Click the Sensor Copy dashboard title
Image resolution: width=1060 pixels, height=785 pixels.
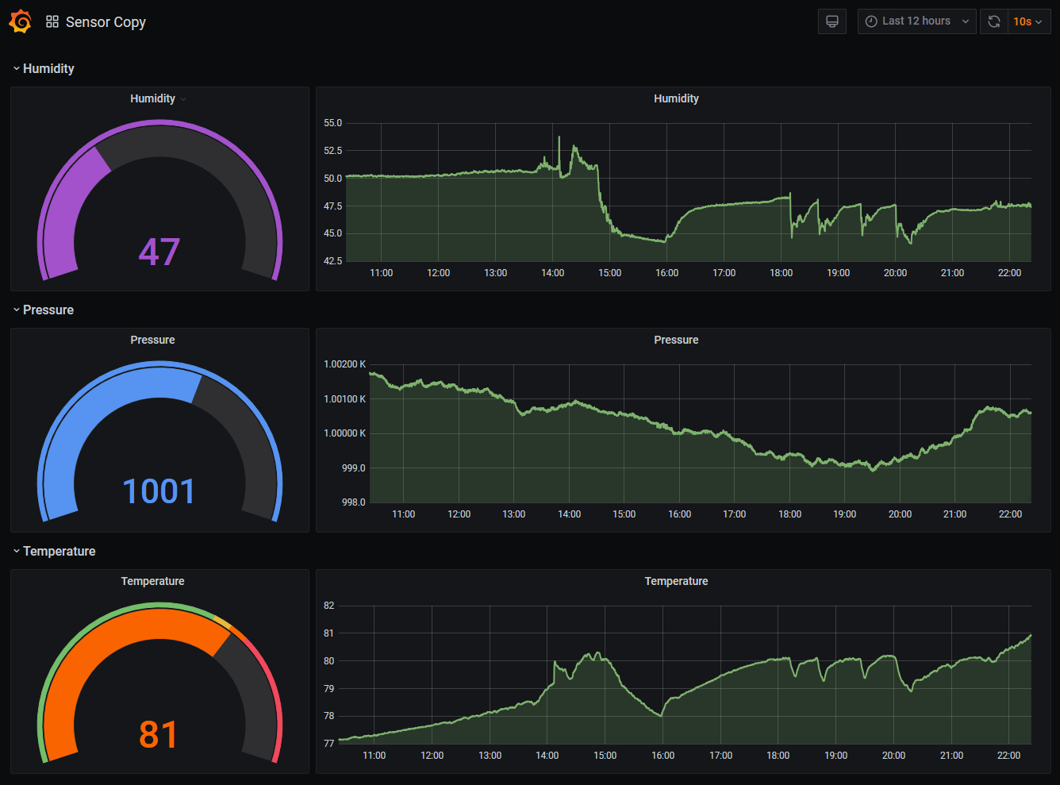pos(106,22)
